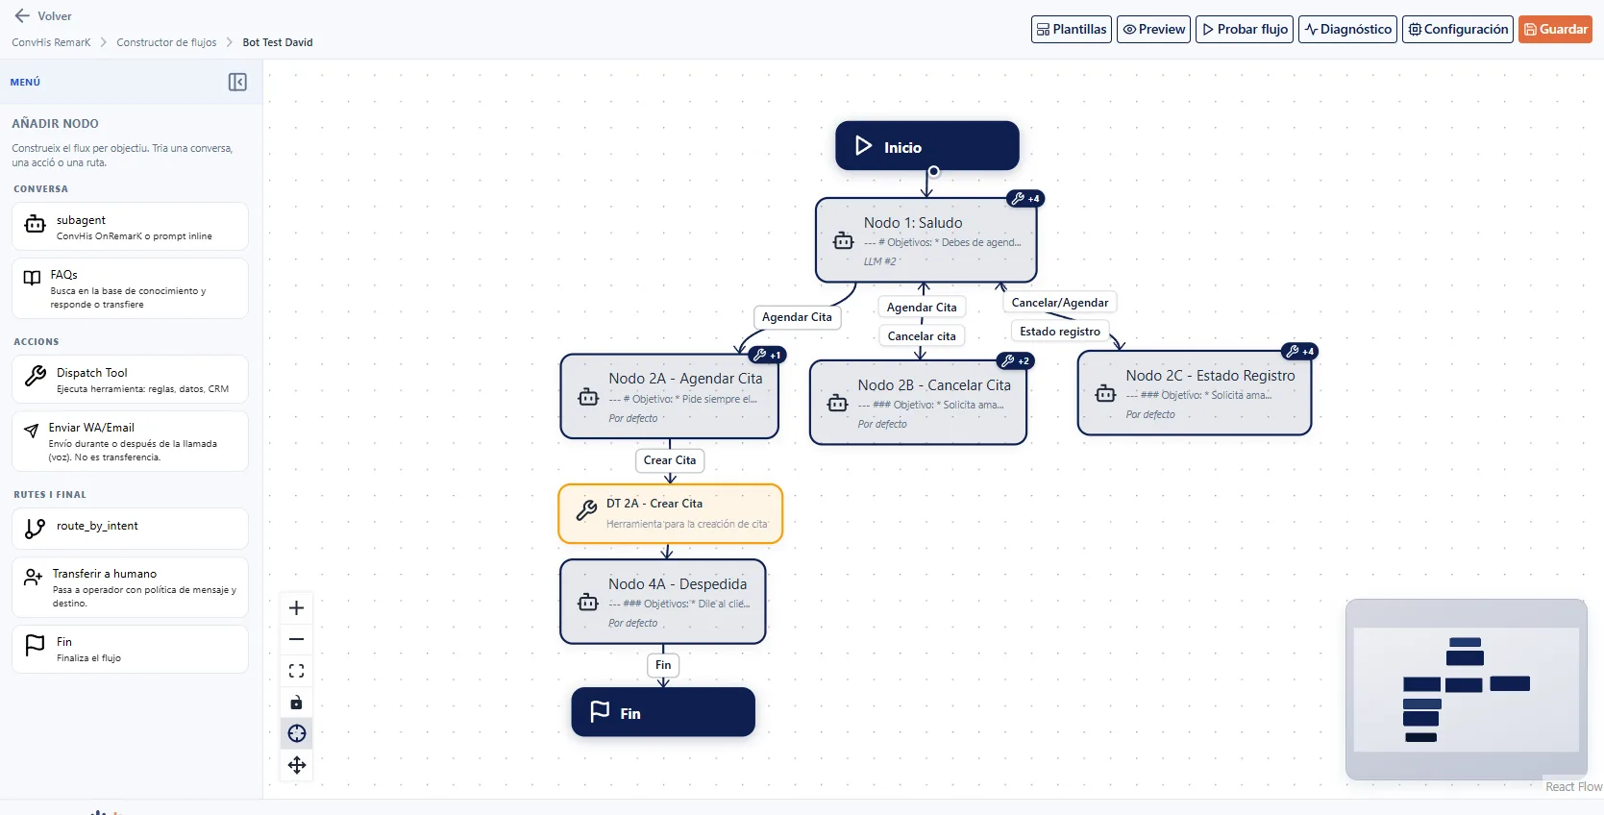The image size is (1604, 815).
Task: Select the Nodo 2B - Cancelar Cita node
Action: [918, 403]
